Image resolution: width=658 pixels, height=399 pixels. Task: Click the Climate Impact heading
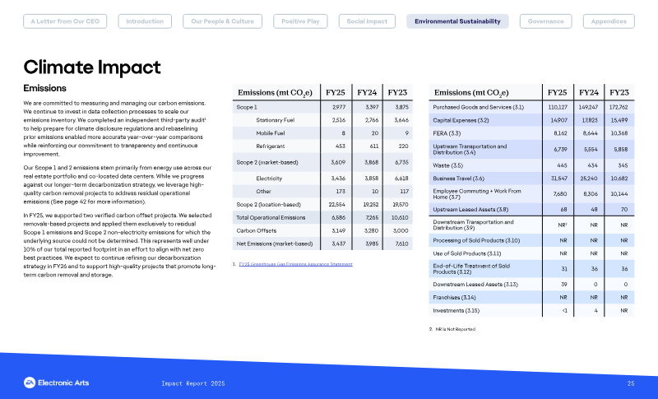tap(92, 67)
